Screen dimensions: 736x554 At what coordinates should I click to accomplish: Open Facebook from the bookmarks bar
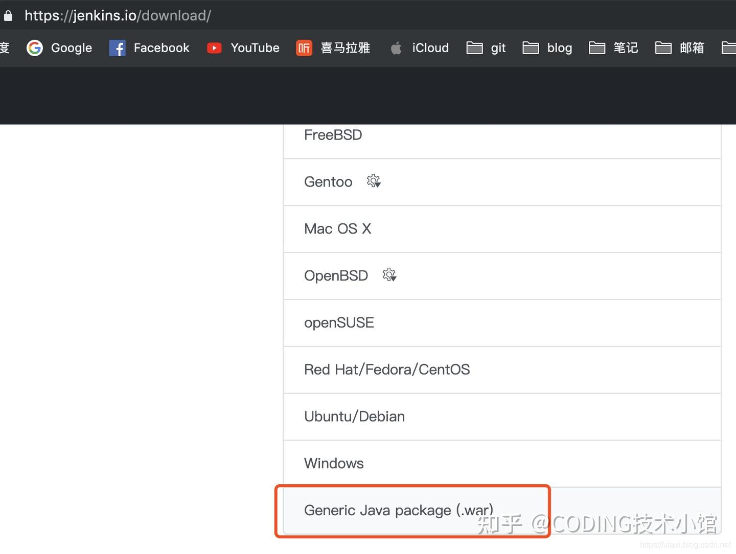[x=149, y=48]
